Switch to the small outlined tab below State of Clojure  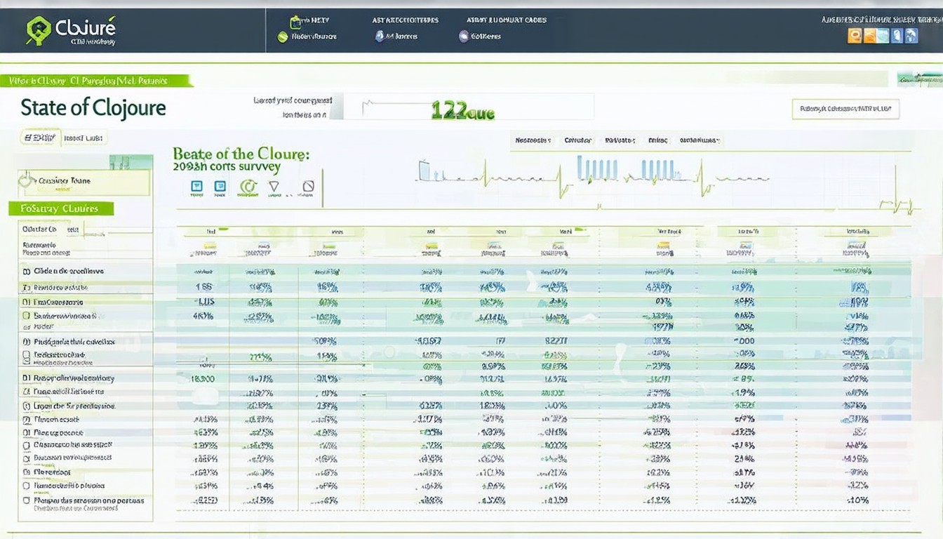point(41,138)
